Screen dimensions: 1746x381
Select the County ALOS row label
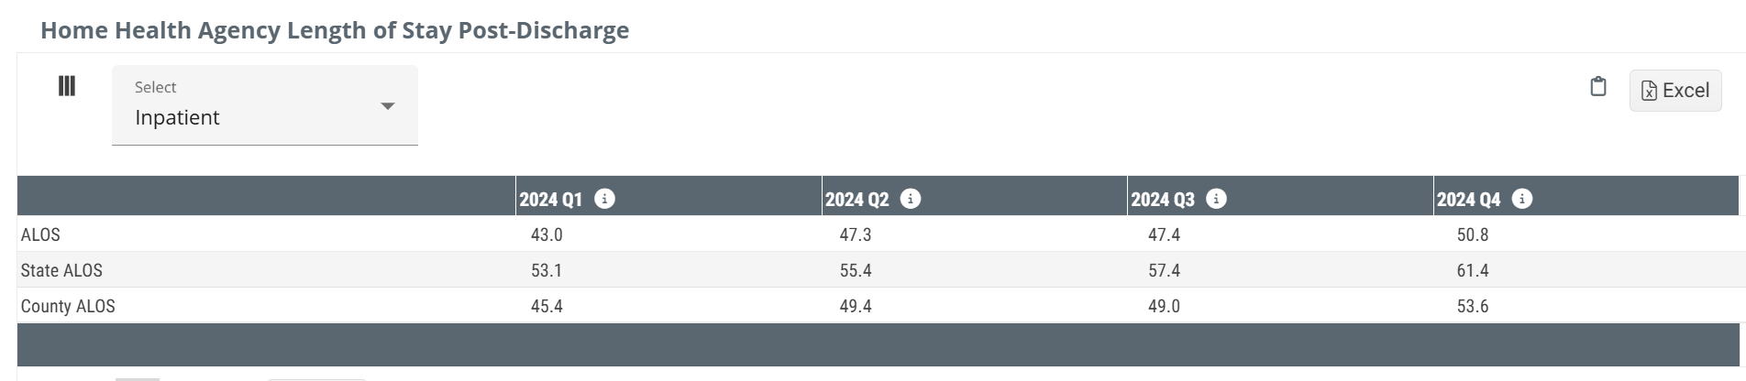point(68,307)
